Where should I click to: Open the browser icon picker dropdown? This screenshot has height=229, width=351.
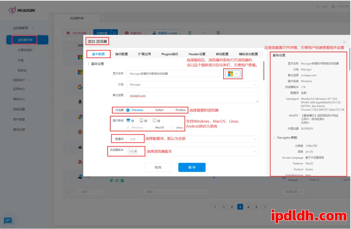click(233, 74)
